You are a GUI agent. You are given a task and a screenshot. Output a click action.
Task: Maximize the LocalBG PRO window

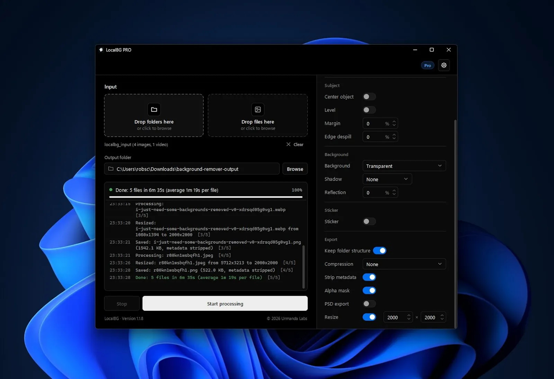click(x=431, y=50)
